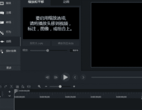Click the 0:00:20;00 timeline ruler mark

(x=70, y=97)
